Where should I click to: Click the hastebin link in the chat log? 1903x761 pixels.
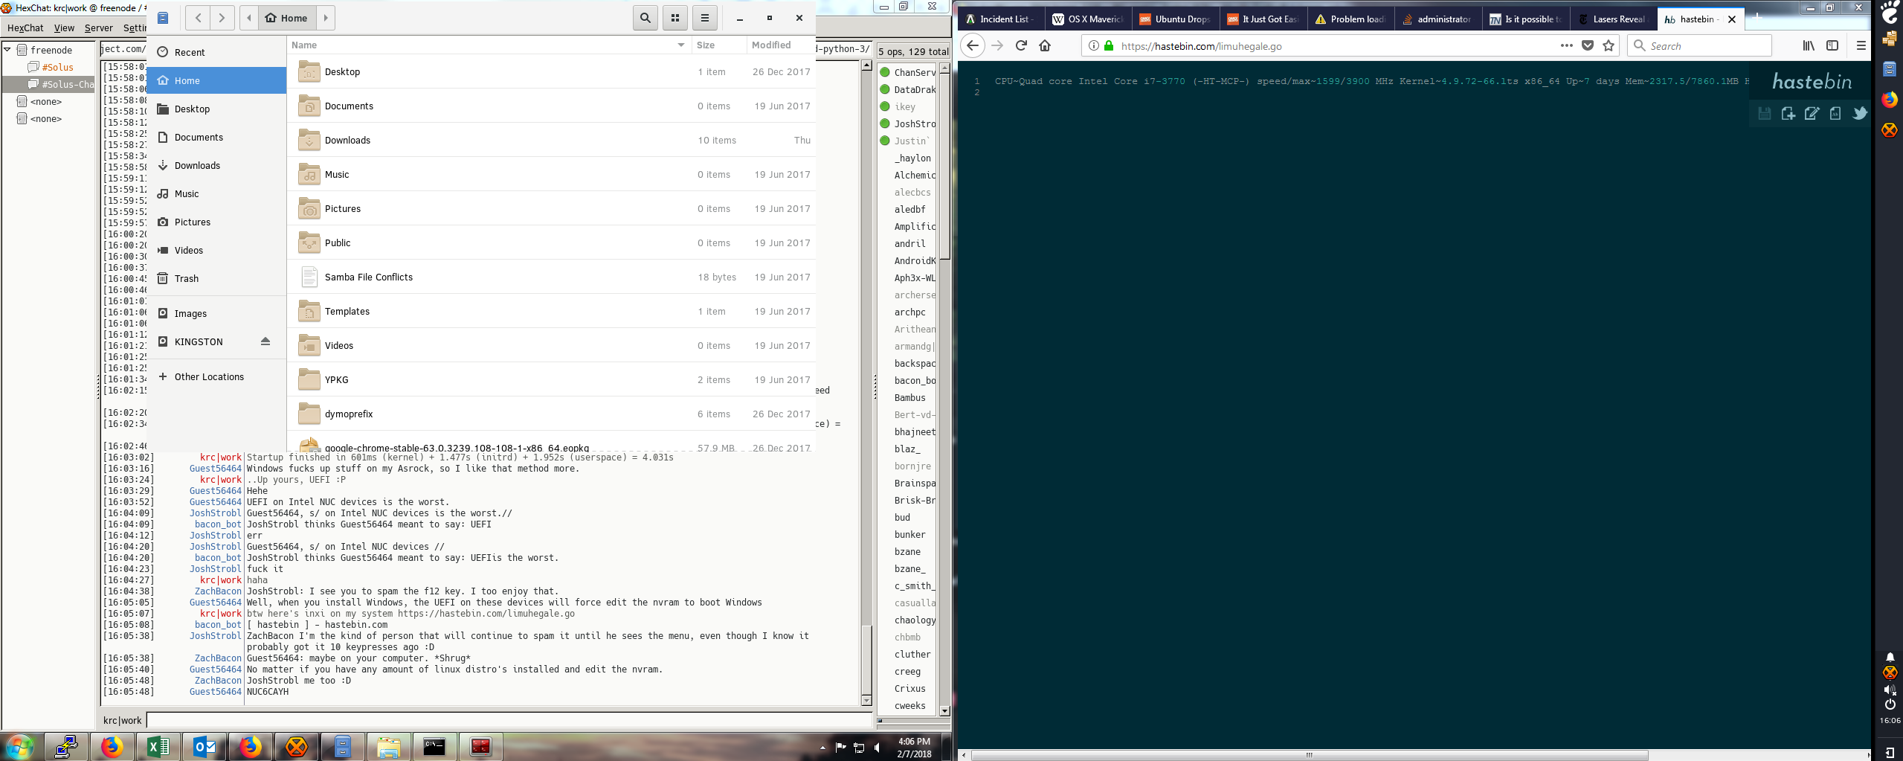click(x=486, y=614)
